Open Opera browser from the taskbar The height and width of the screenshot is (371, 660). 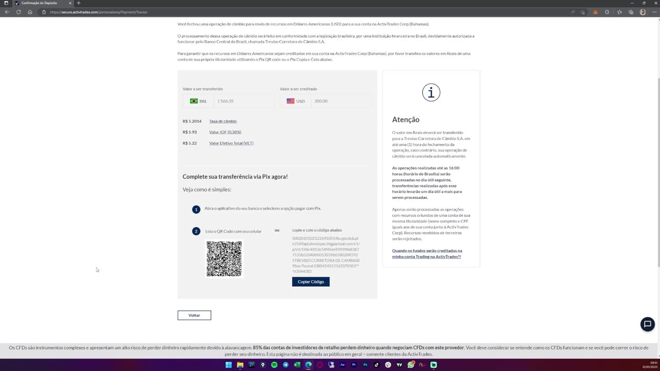pyautogui.click(x=320, y=365)
